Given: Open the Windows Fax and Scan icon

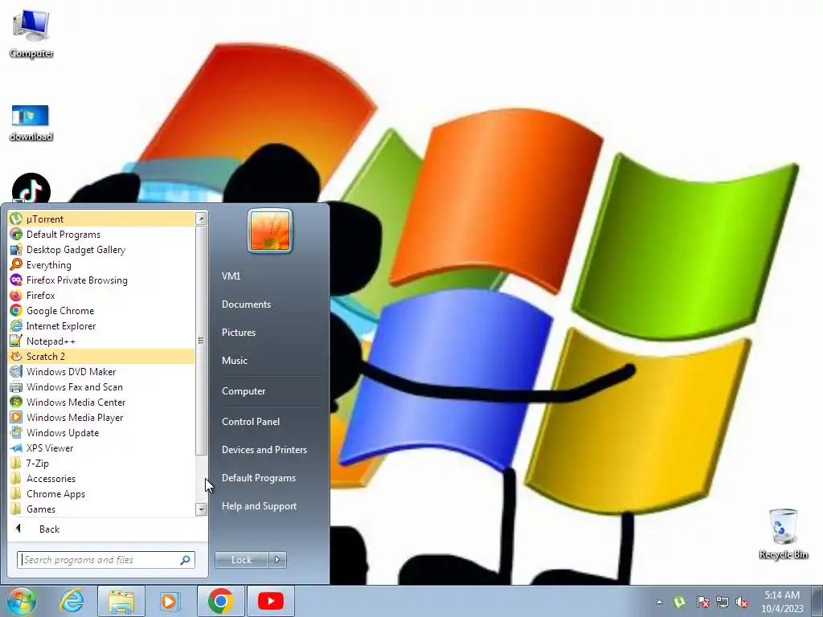Looking at the screenshot, I should point(16,386).
